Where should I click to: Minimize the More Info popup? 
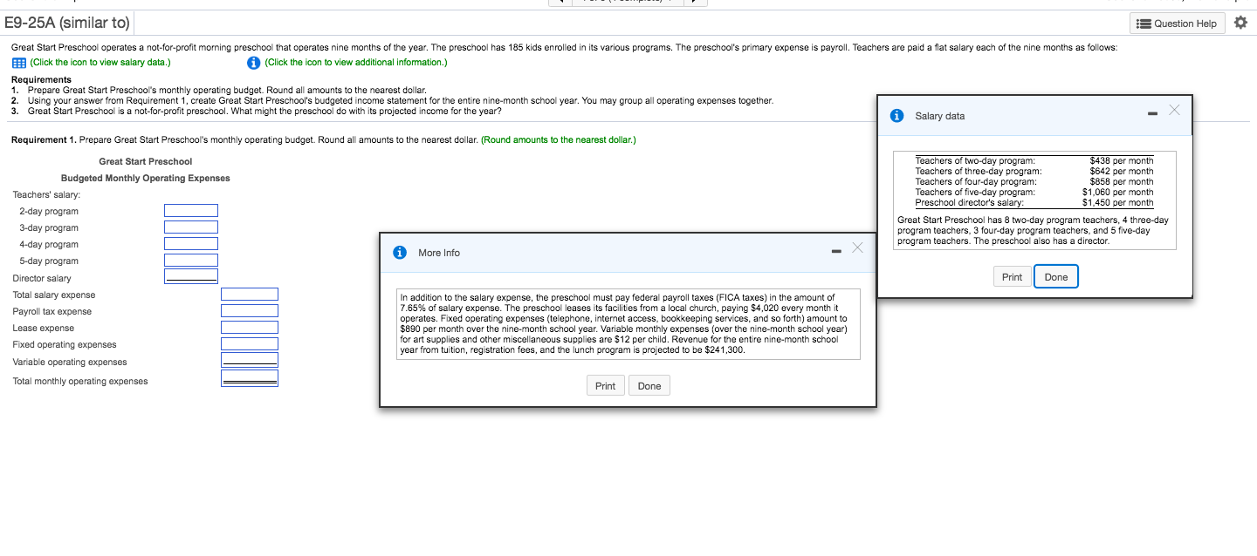point(835,250)
